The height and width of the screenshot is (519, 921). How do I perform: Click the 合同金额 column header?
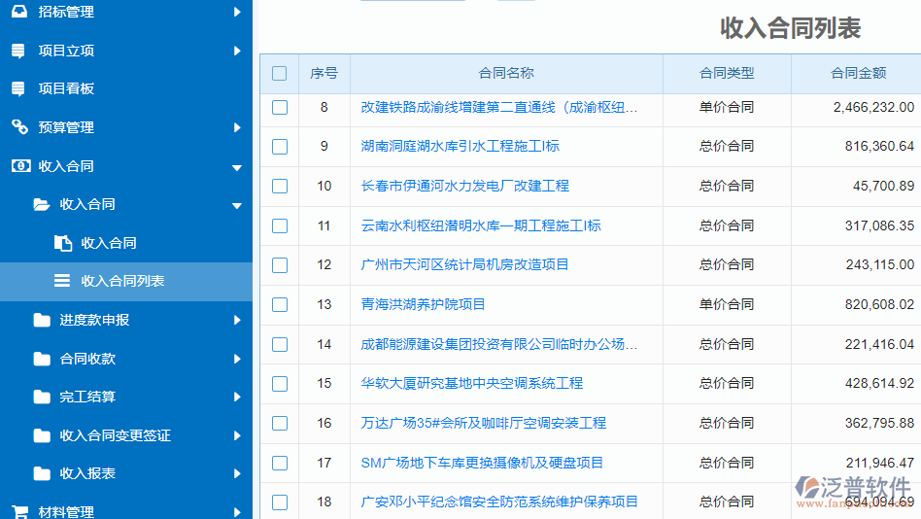tap(858, 73)
